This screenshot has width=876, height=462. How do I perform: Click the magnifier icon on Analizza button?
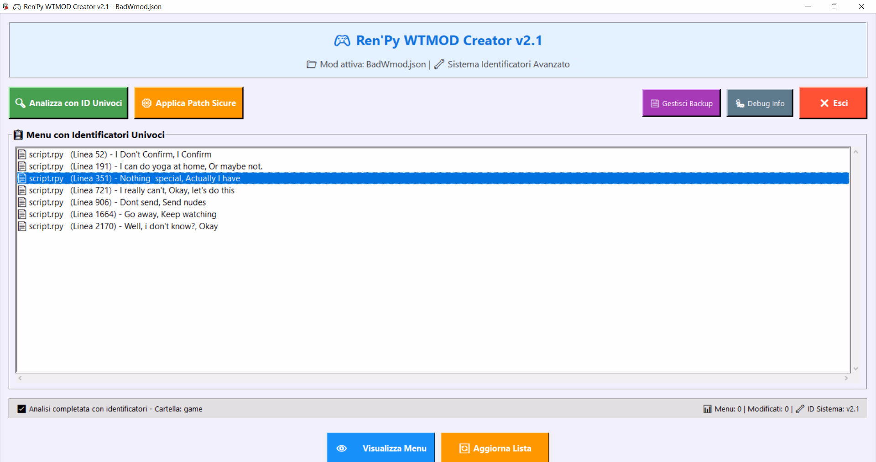pos(20,103)
